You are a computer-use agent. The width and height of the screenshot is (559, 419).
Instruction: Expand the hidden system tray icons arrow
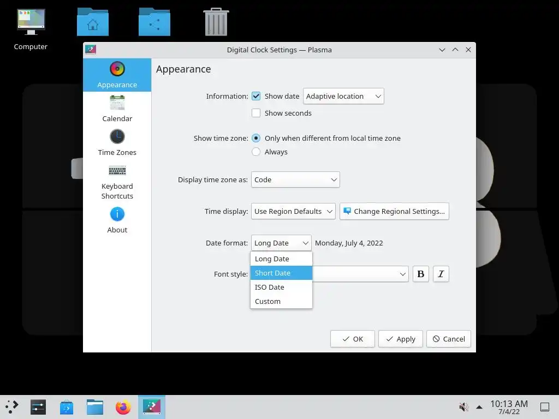point(479,407)
